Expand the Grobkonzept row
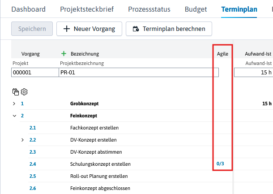The height and width of the screenshot is (194, 273). (14, 103)
